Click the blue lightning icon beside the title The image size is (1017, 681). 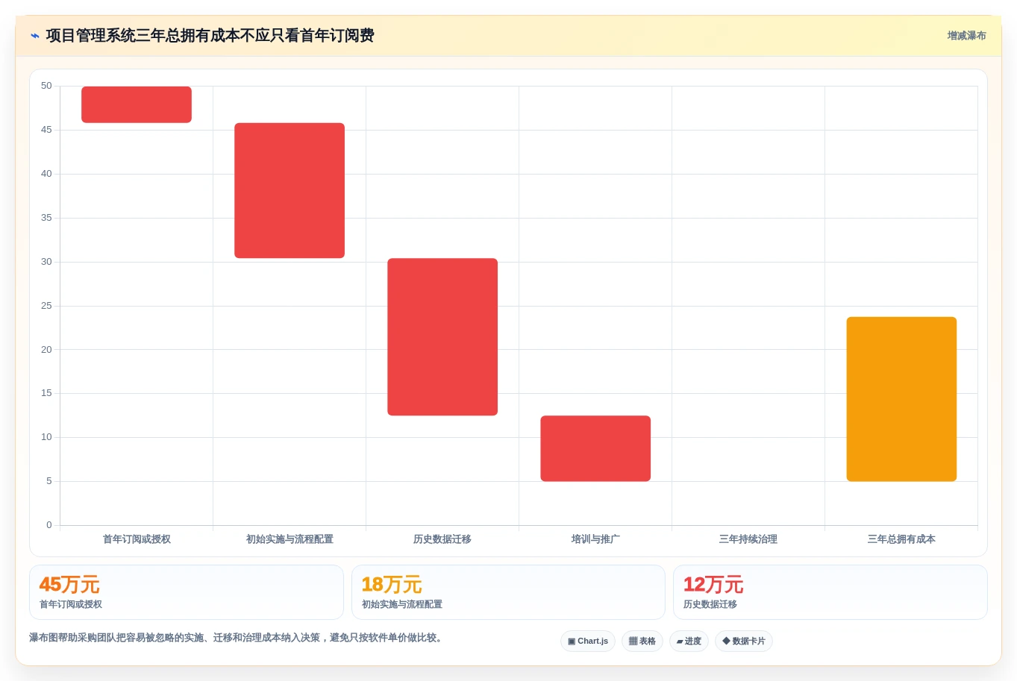click(34, 36)
